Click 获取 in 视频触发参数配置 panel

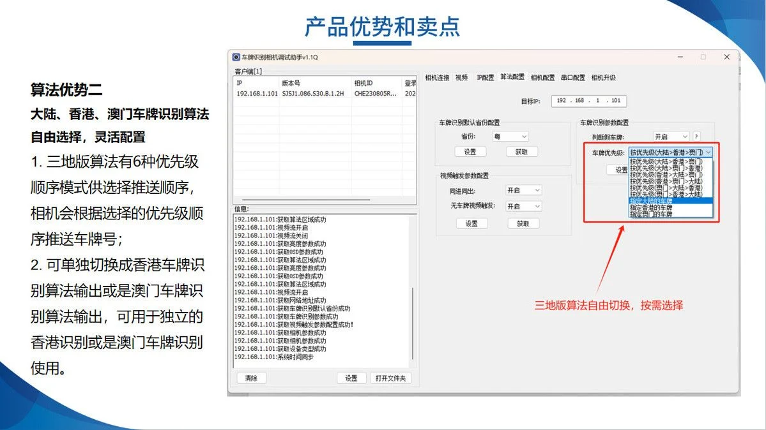tap(524, 224)
